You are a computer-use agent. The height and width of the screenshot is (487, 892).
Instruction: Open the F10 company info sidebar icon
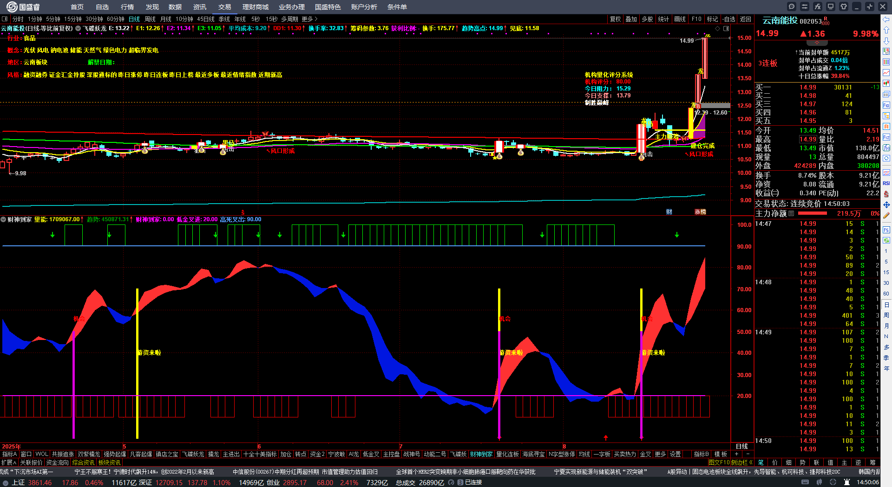(886, 105)
